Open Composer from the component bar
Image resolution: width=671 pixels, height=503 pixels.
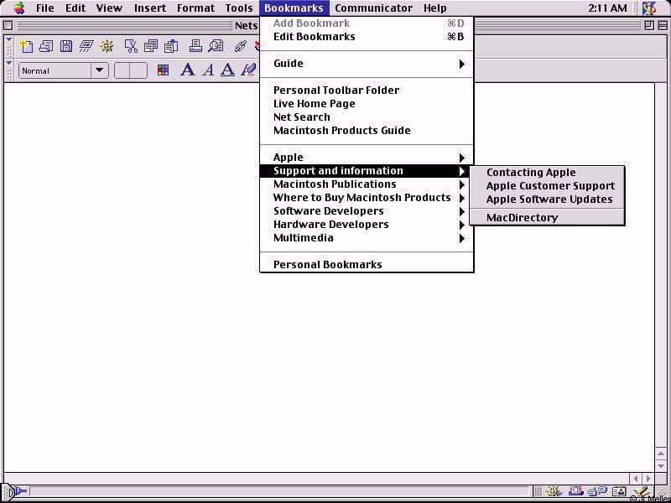click(641, 492)
